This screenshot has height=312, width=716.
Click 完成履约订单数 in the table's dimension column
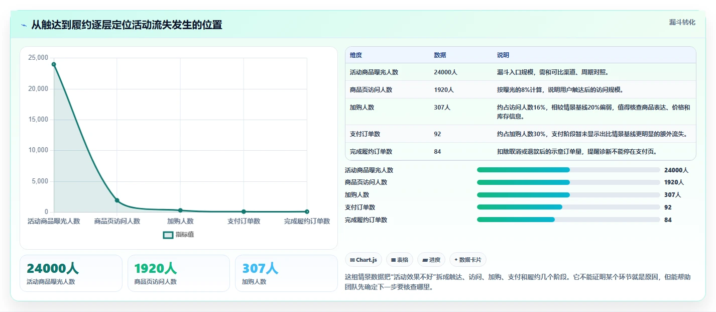(371, 152)
